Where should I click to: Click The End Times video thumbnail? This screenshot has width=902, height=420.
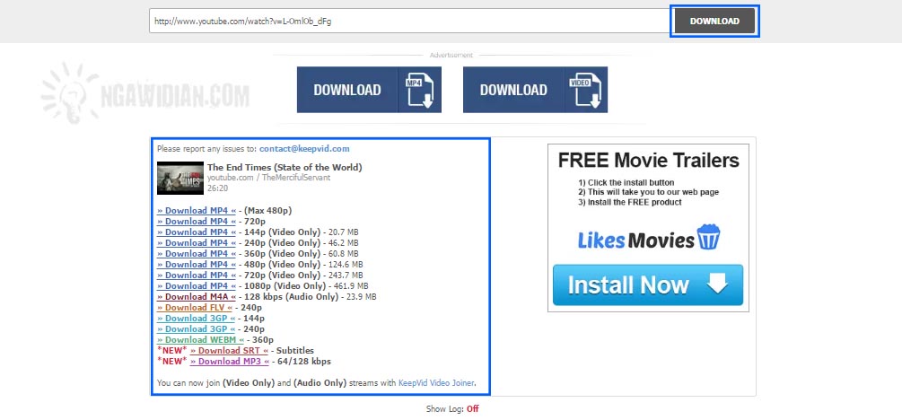click(x=180, y=179)
